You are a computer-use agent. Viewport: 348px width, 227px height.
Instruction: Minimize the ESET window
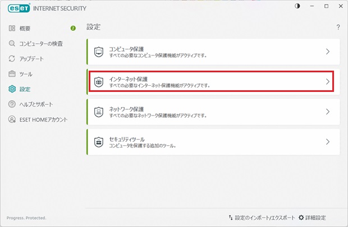coord(312,6)
